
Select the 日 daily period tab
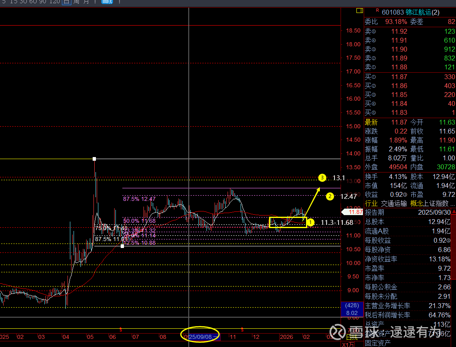[67, 2]
